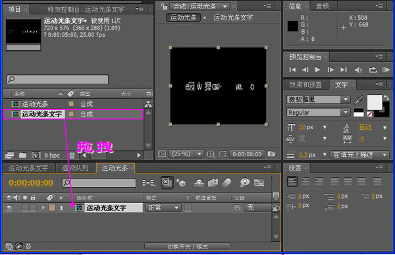Click the current time 0:00:00:00 display
This screenshot has height=255, width=395.
[31, 183]
